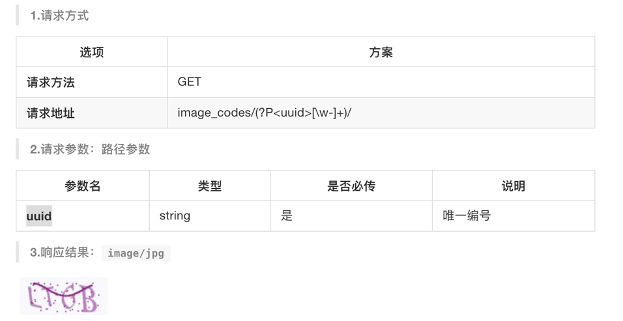Click the 请求方法 row label
The image size is (623, 321).
[x=51, y=82]
